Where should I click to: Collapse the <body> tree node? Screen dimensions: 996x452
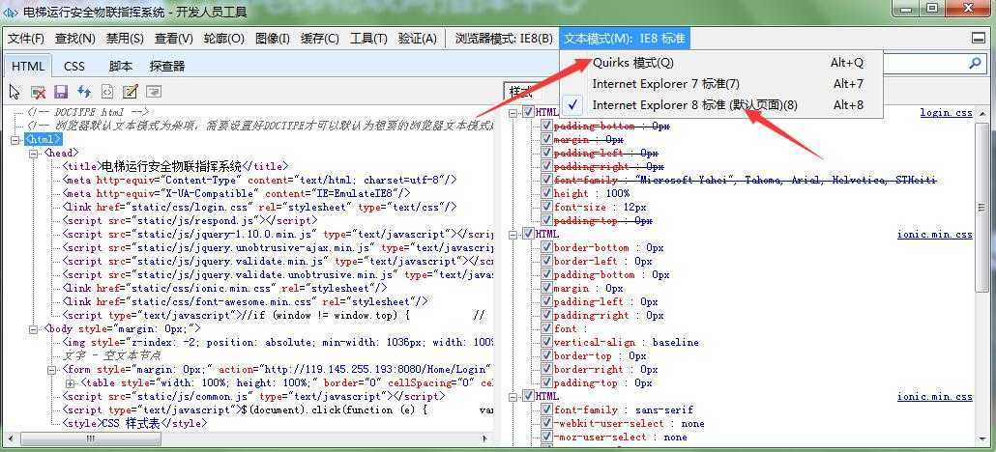[x=33, y=328]
